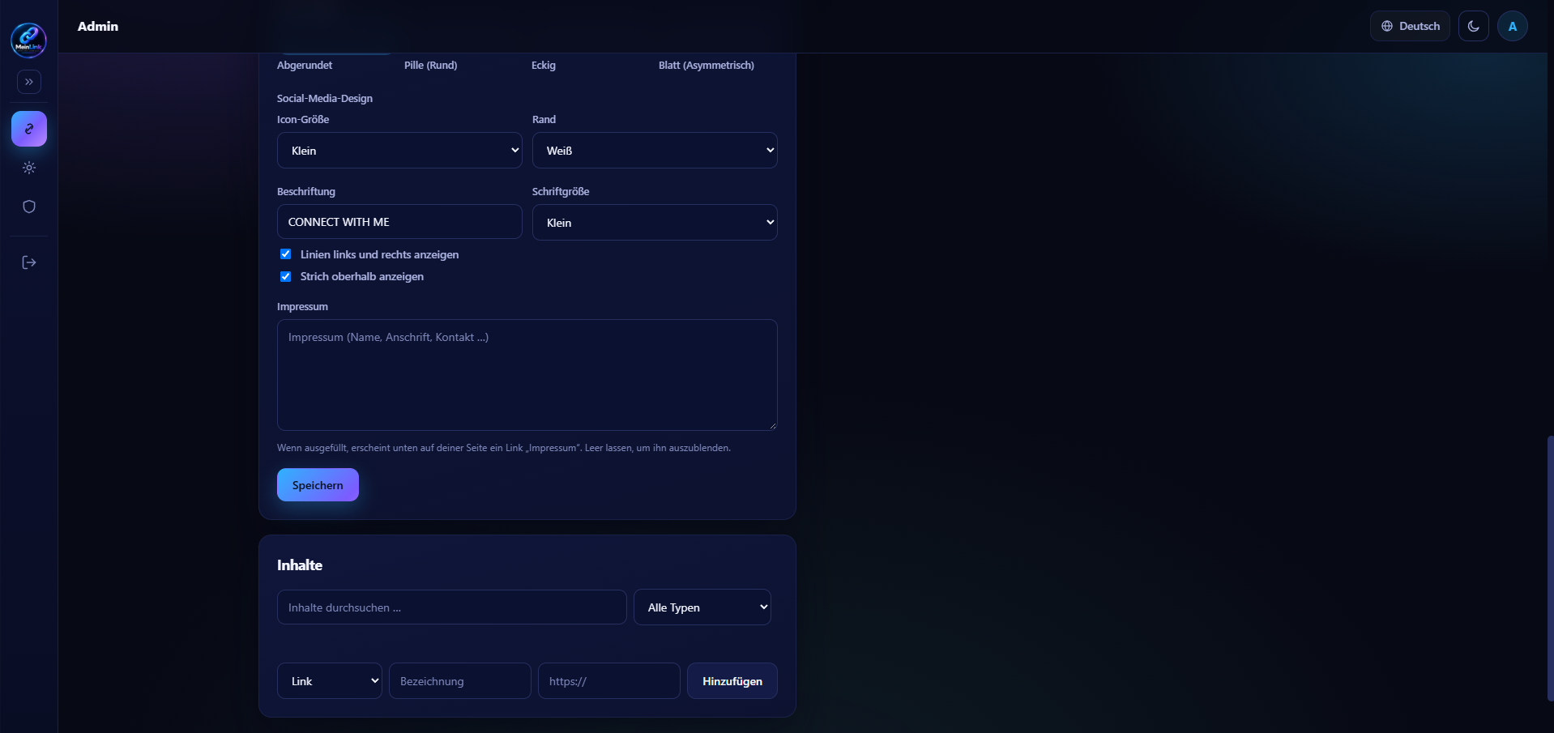Image resolution: width=1554 pixels, height=733 pixels.
Task: Open the Schriftgröße dropdown
Action: pyautogui.click(x=655, y=223)
